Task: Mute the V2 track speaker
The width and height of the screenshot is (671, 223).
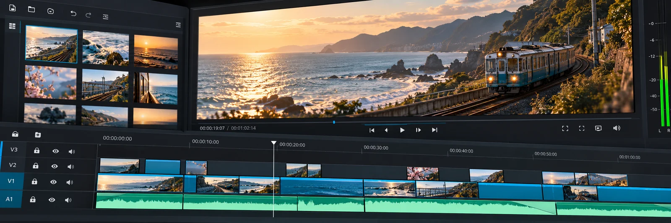Action: (71, 167)
